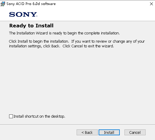Click the SONY logo in the header
The height and width of the screenshot is (140, 155).
tap(23, 14)
